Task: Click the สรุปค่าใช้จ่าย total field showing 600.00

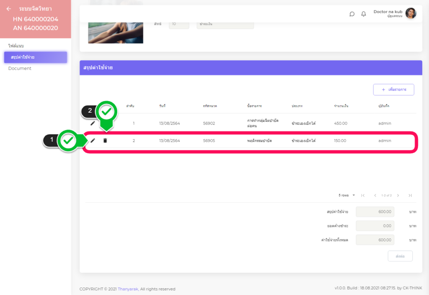Action: [375, 212]
